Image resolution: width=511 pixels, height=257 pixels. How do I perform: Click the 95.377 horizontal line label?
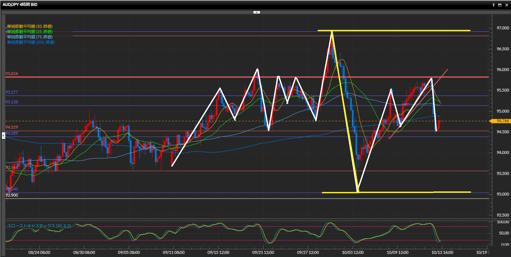pyautogui.click(x=12, y=92)
